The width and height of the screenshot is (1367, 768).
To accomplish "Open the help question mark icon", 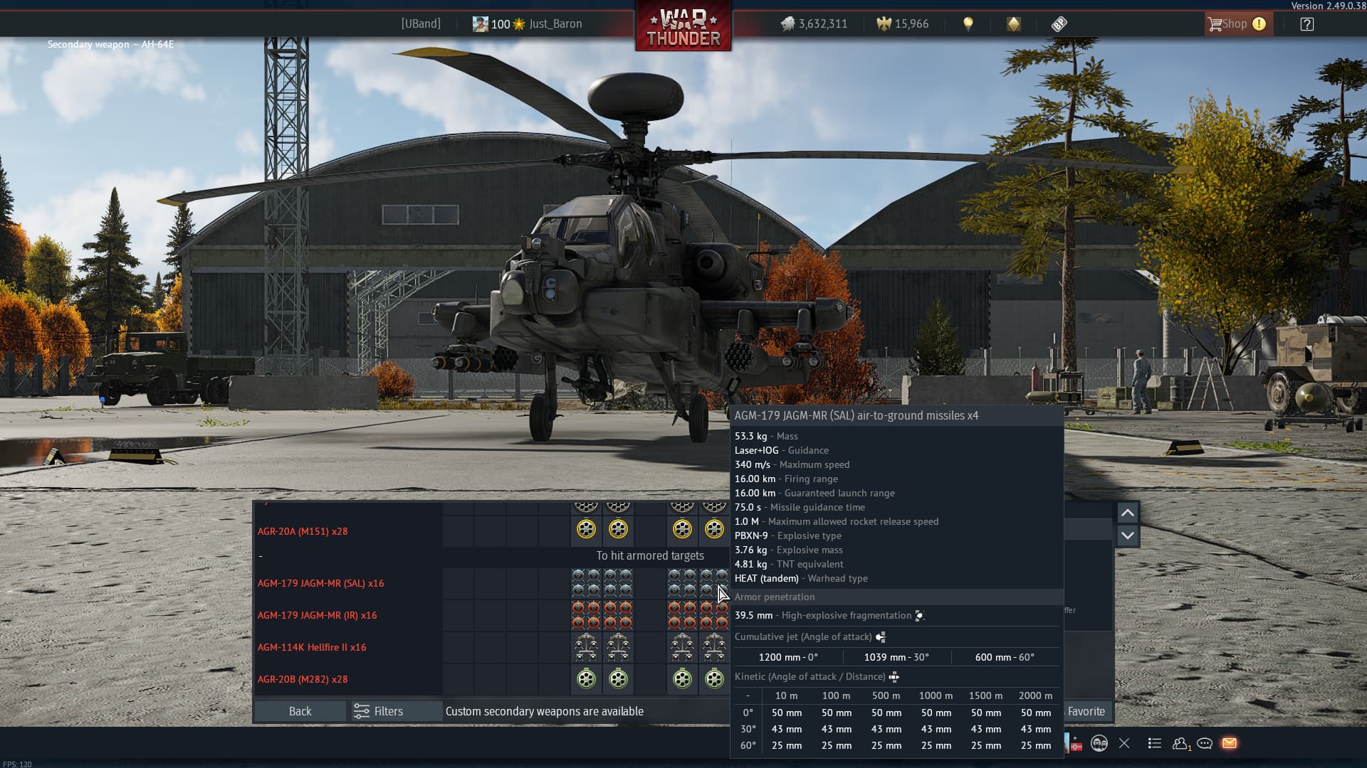I will point(1306,24).
